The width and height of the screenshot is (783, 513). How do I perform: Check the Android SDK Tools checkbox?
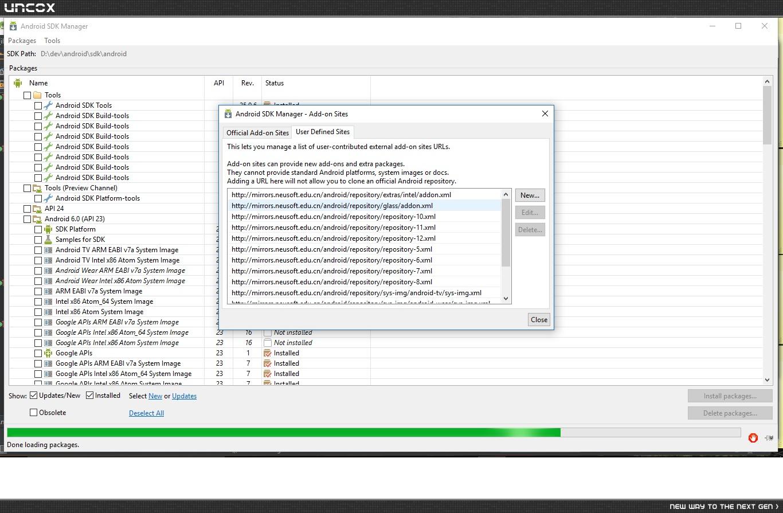(x=38, y=105)
